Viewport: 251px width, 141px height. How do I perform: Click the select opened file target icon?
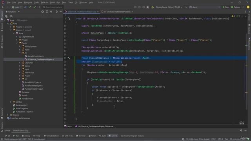[43, 12]
